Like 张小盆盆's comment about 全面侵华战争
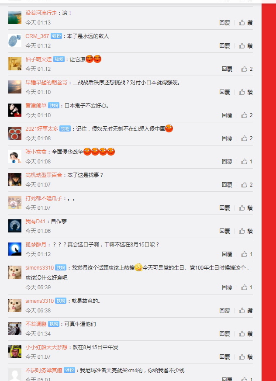The height and width of the screenshot is (381, 276). [x=247, y=161]
